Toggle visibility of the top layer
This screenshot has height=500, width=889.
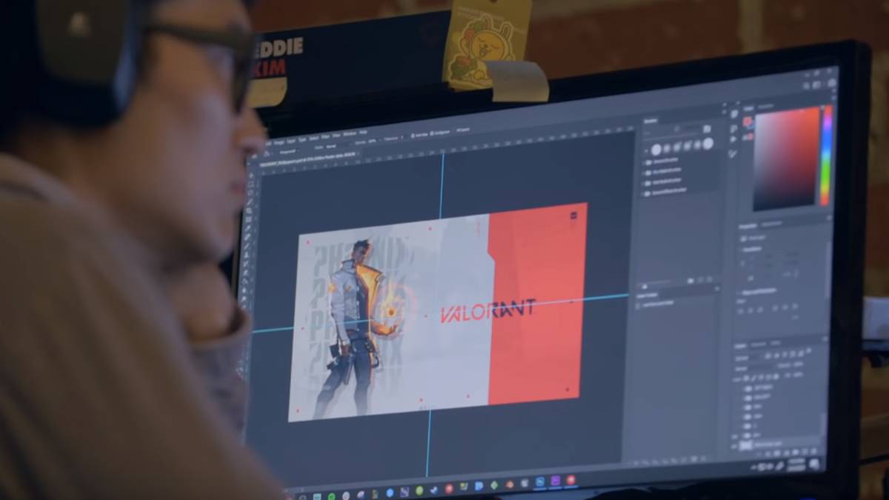(x=746, y=388)
